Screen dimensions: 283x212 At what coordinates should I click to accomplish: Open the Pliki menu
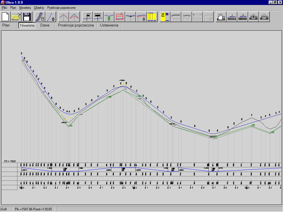[x=4, y=8]
